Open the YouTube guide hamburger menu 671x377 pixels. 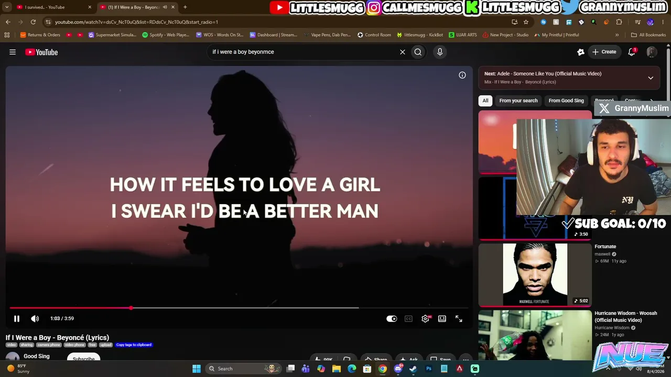(x=13, y=52)
